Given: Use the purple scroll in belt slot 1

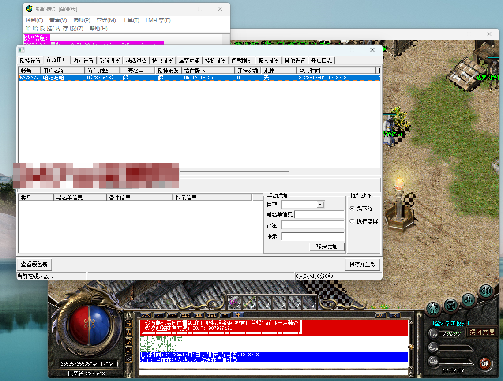Looking at the screenshot, I should pyautogui.click(x=233, y=302).
